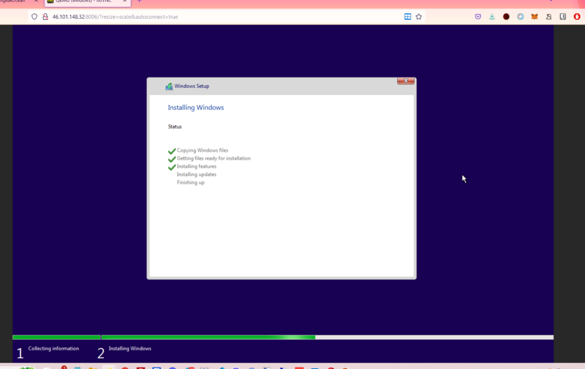Screen dimensions: 585x369
Task: Click the Windows Setup title icon
Action: coord(169,86)
